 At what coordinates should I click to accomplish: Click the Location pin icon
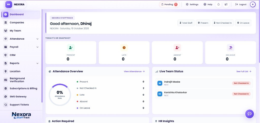click(x=6, y=71)
